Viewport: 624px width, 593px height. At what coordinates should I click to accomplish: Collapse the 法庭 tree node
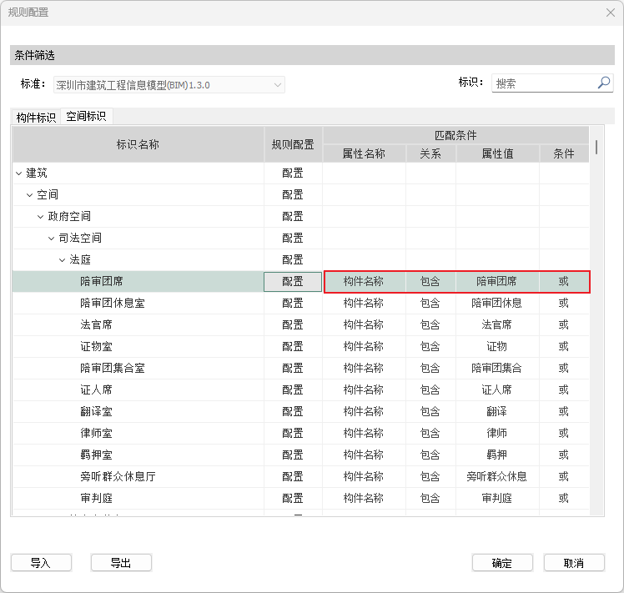pyautogui.click(x=63, y=260)
